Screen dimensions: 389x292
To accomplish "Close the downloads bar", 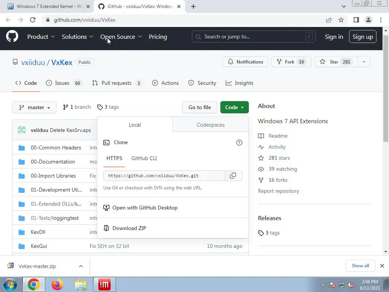I will [382, 266].
